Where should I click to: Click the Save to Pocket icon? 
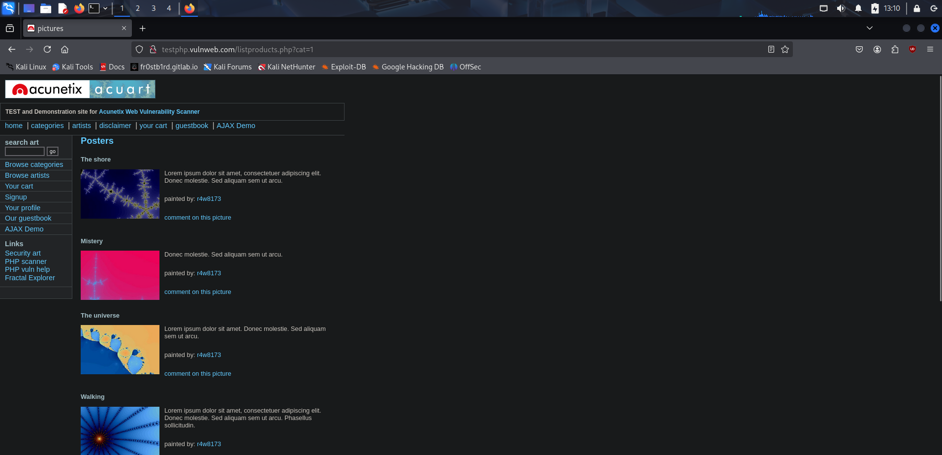(859, 49)
